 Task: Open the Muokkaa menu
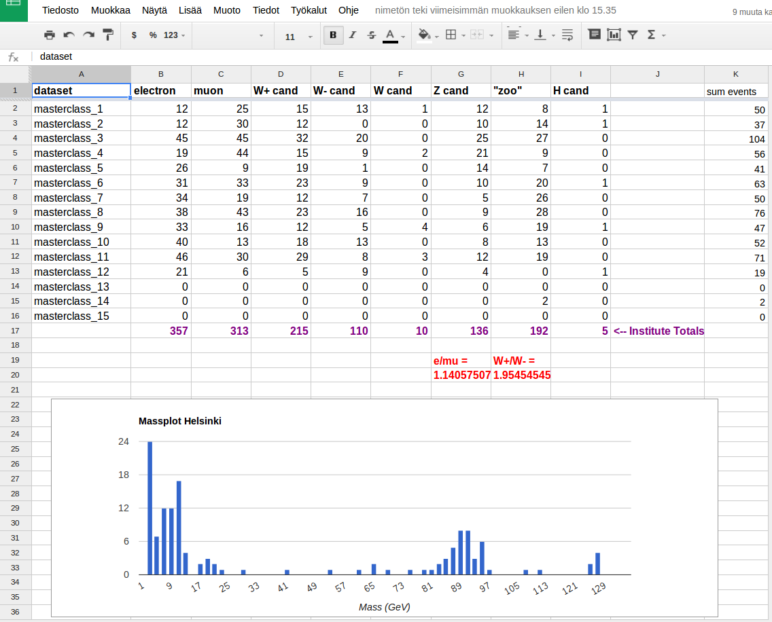[x=111, y=10]
